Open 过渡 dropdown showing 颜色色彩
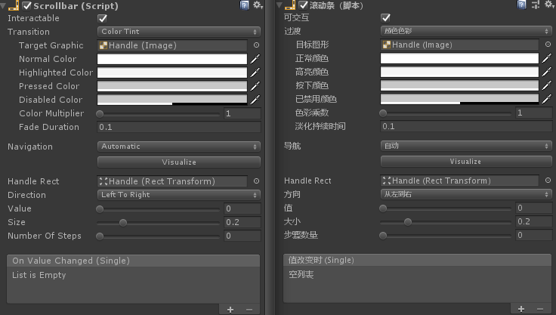Image resolution: width=556 pixels, height=315 pixels. click(466, 31)
